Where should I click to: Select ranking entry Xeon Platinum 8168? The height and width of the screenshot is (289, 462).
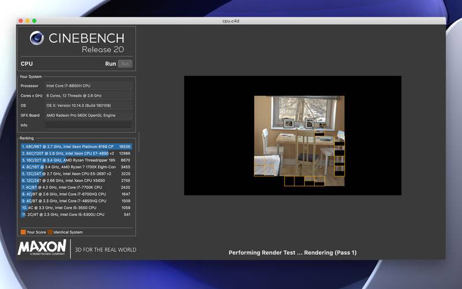coord(76,147)
